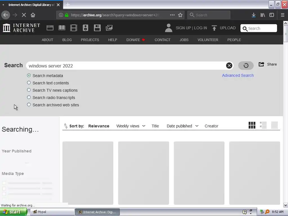288x216 pixels.
Task: Switch to tile grid view
Action: [252, 125]
